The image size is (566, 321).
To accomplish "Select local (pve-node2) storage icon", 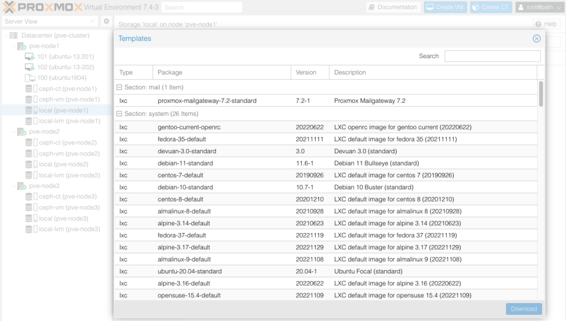I will pyautogui.click(x=31, y=164).
